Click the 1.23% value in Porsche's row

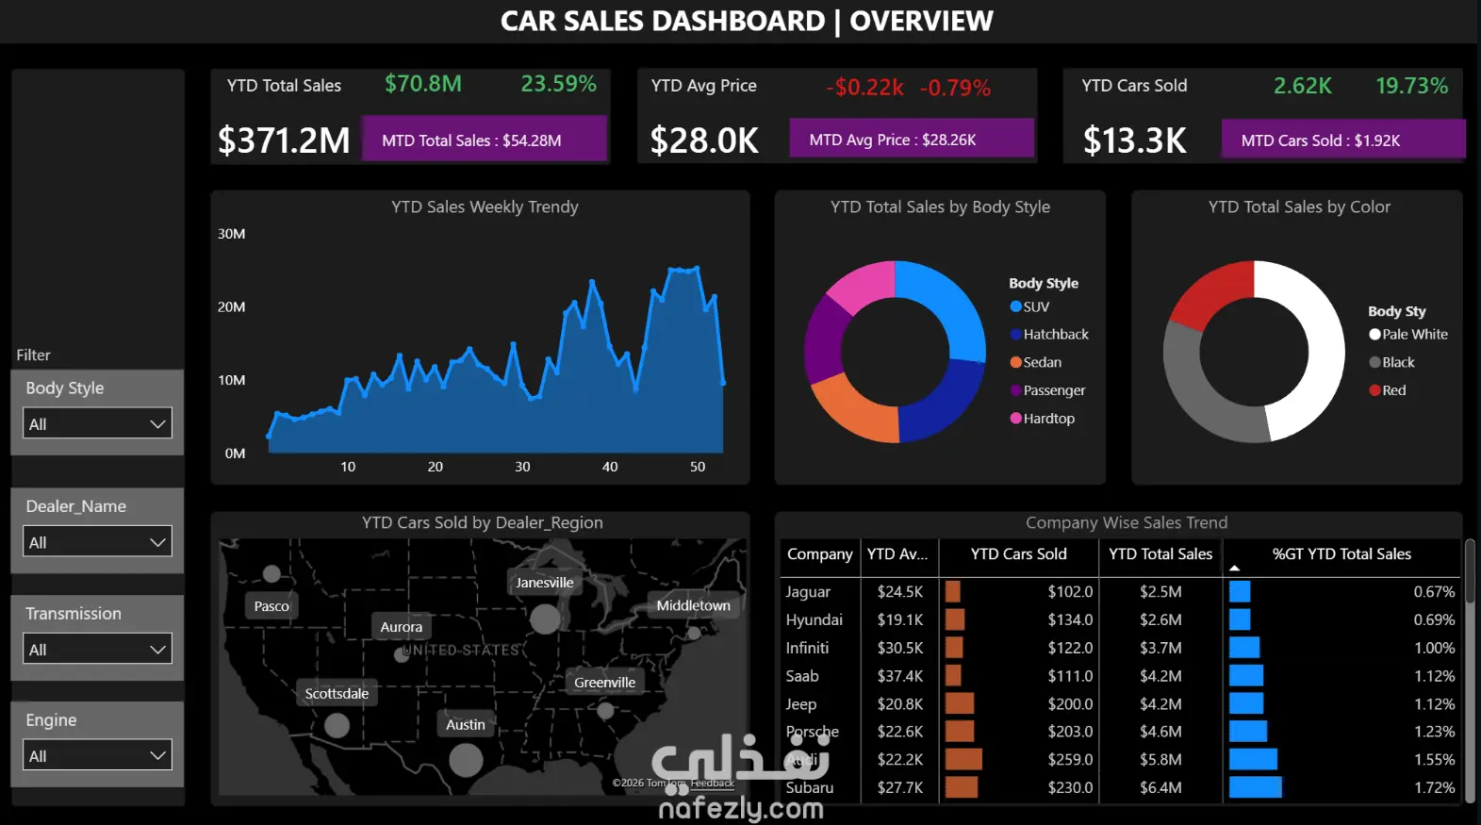1434,732
